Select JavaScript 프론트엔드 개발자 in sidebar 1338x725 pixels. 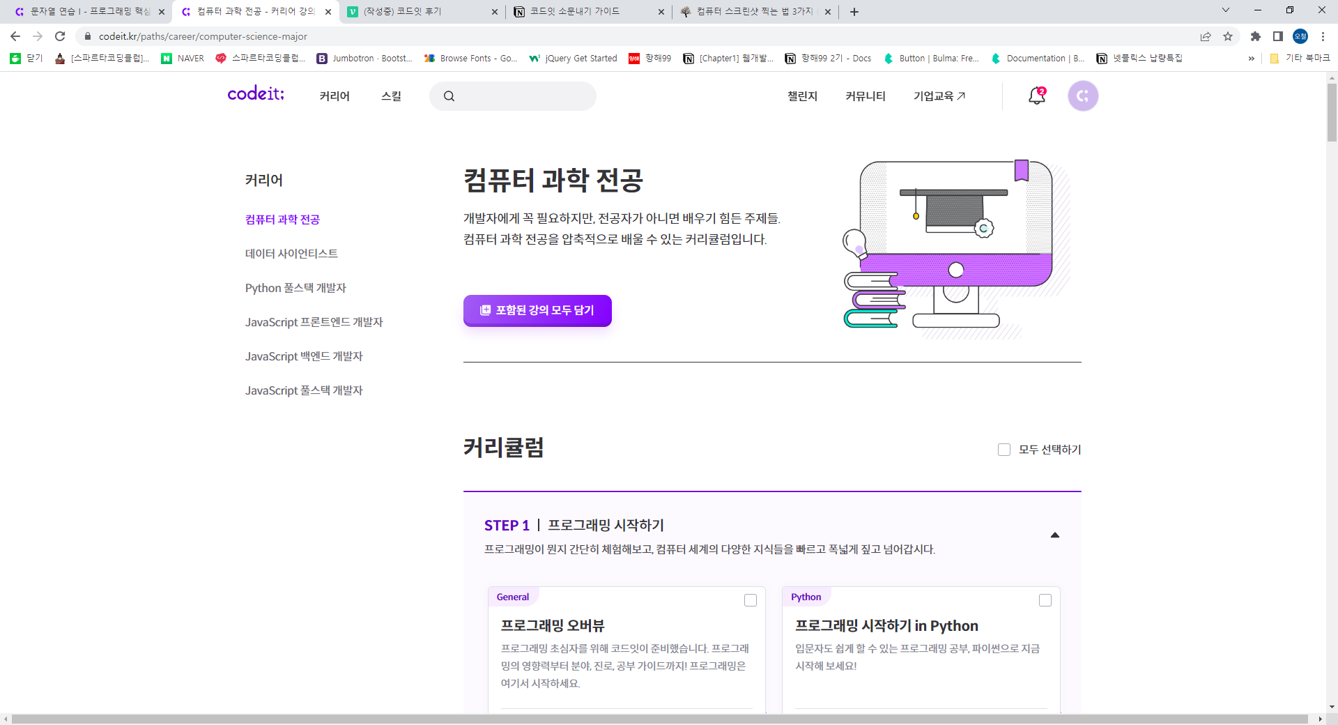click(314, 322)
